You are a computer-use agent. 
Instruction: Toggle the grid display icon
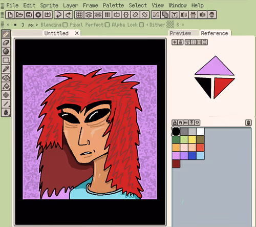click(79, 15)
